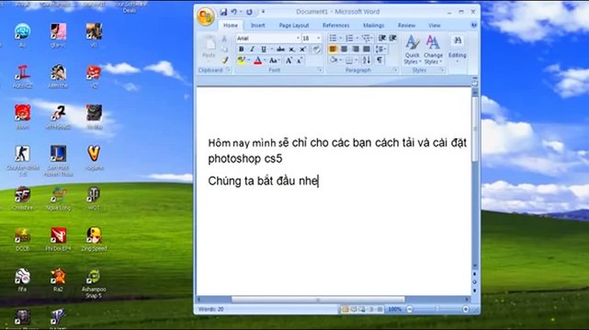The image size is (589, 330).
Task: Save document with Quick Access Save icon
Action: tap(223, 12)
